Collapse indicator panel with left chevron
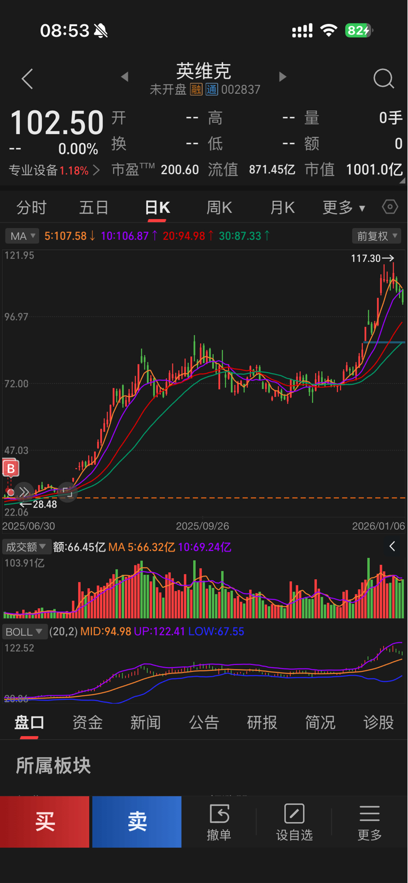The height and width of the screenshot is (883, 408). 392,547
